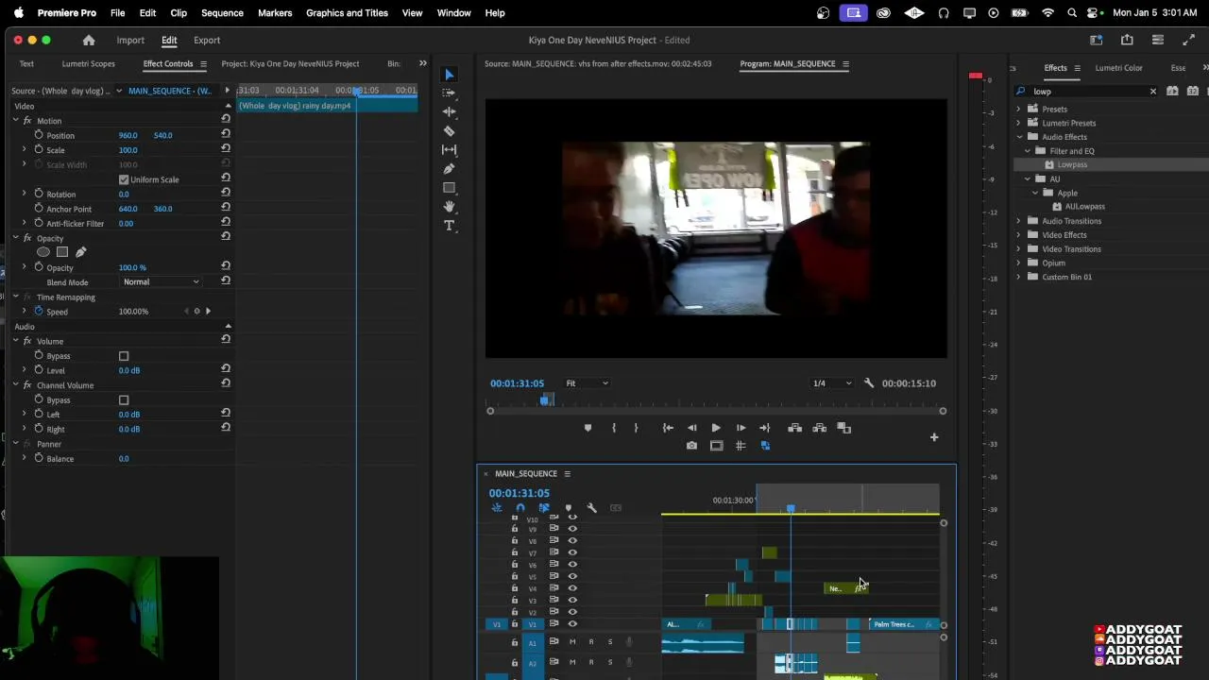Click the Opacity value 100.0 %
Viewport: 1209px width, 680px height.
pos(132,268)
